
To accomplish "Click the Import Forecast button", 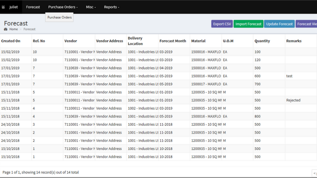I will (x=248, y=24).
